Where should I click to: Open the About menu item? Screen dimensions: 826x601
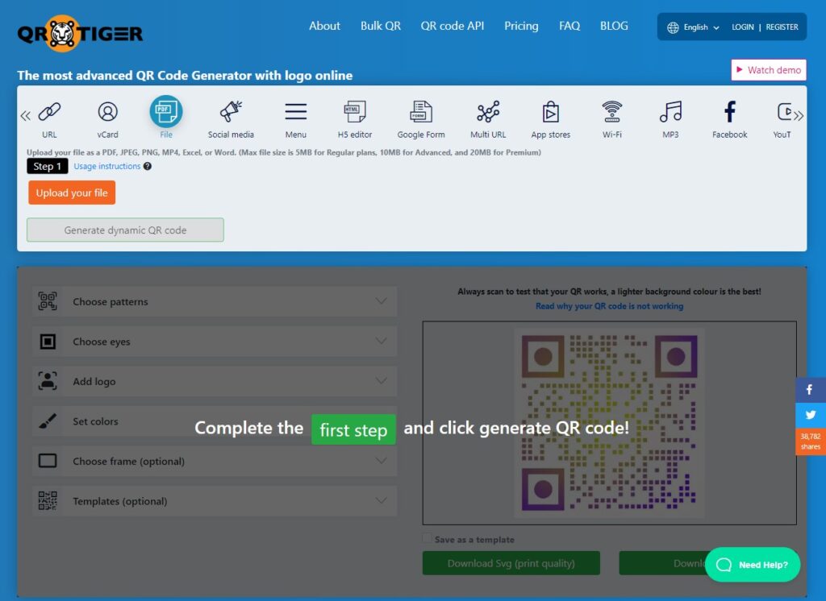pyautogui.click(x=324, y=26)
